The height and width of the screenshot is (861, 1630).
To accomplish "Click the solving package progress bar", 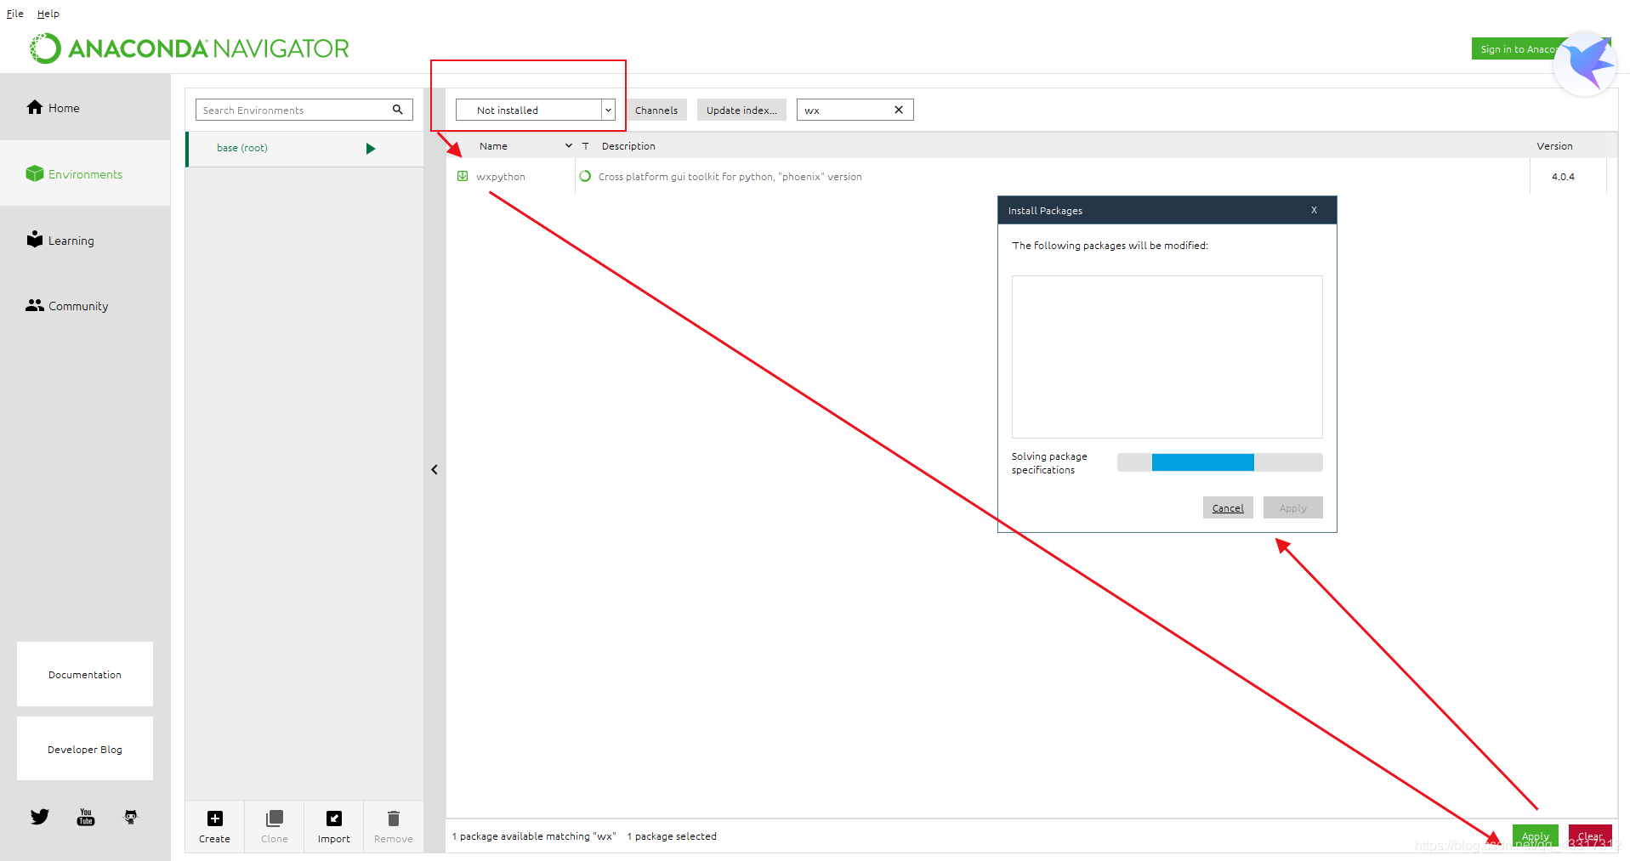I will click(x=1220, y=462).
